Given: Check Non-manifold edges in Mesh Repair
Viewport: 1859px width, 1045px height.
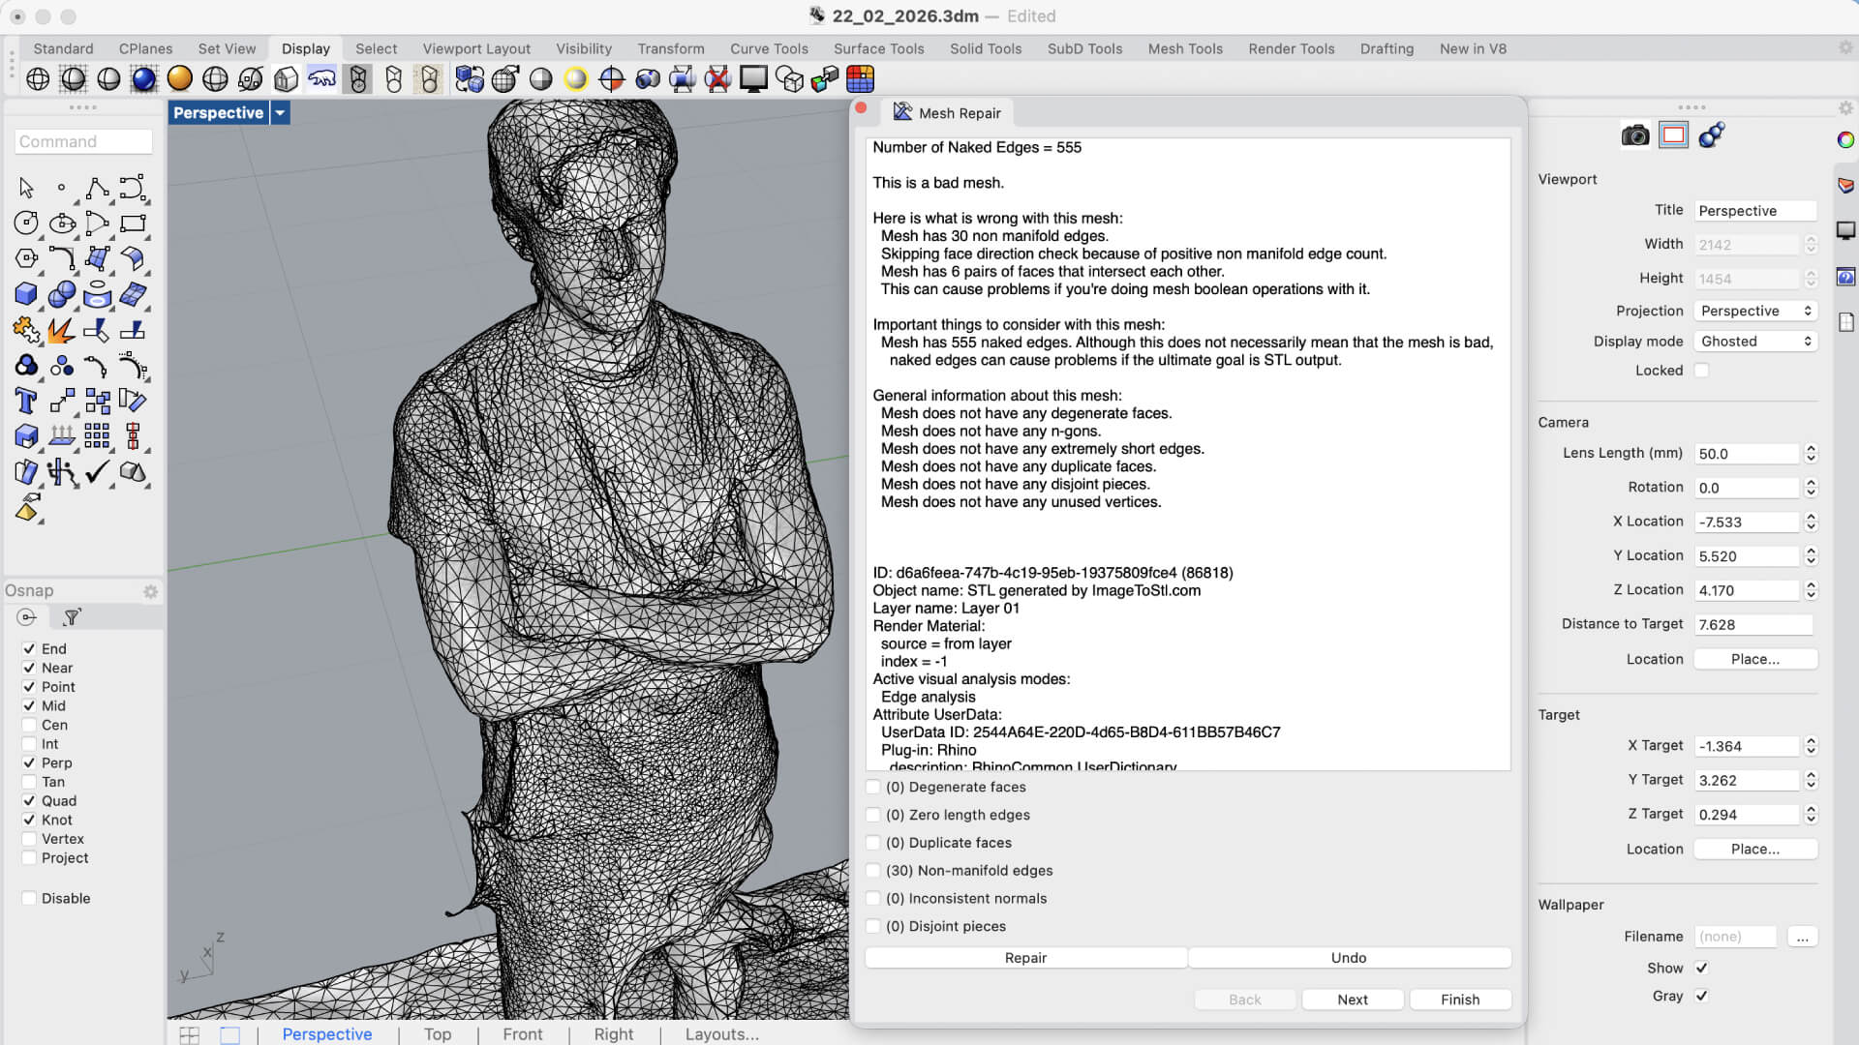Looking at the screenshot, I should 872,870.
